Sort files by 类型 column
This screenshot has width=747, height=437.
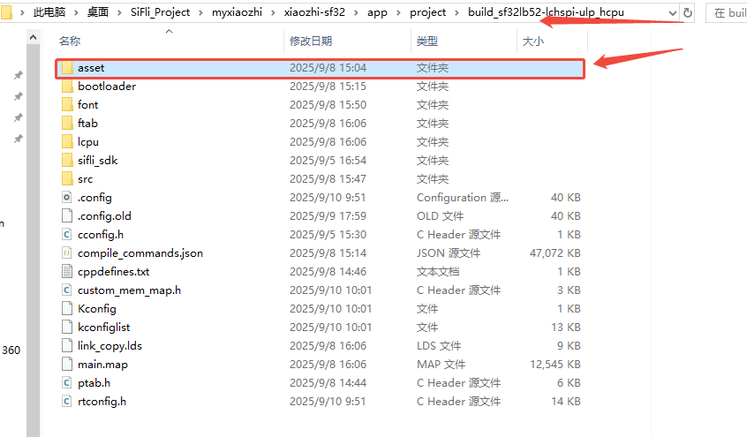[426, 41]
